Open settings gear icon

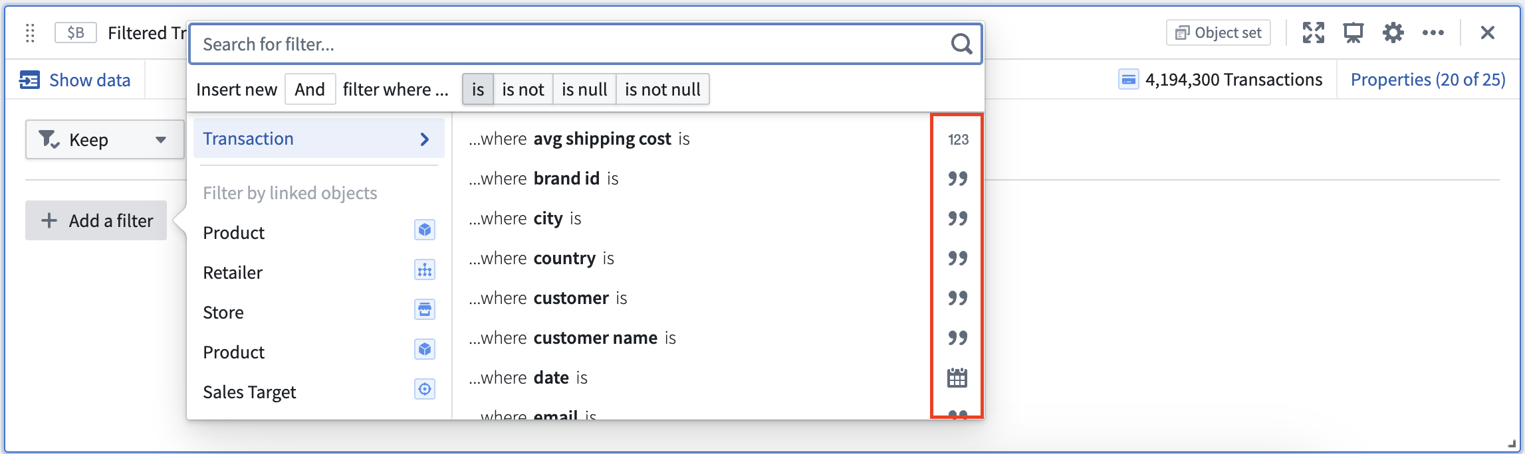1393,33
